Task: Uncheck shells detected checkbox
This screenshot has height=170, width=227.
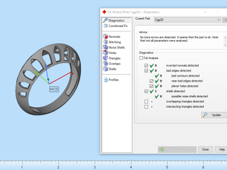Action: (146, 91)
